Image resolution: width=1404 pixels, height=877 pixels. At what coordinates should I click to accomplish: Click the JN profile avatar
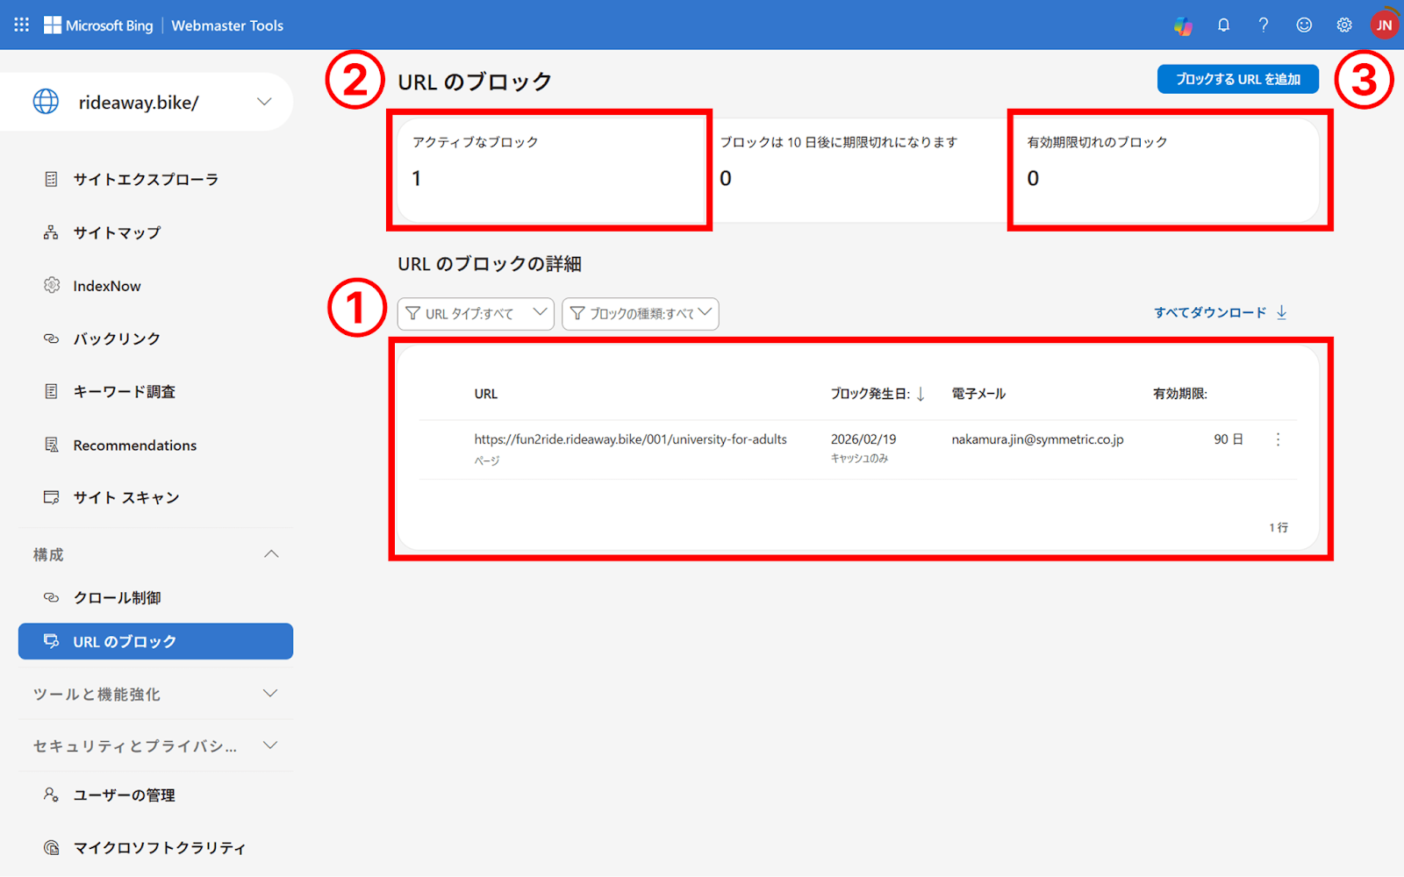coord(1384,25)
